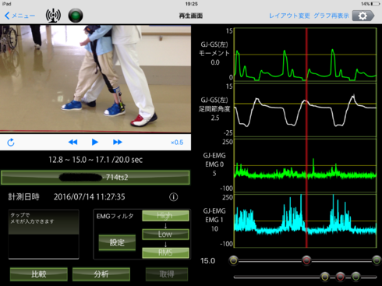Open EMG filter 設定 button
The width and height of the screenshot is (382, 286).
tap(117, 242)
